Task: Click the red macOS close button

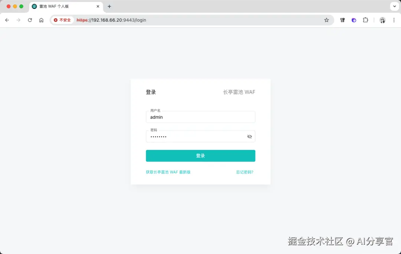Action: click(9, 6)
